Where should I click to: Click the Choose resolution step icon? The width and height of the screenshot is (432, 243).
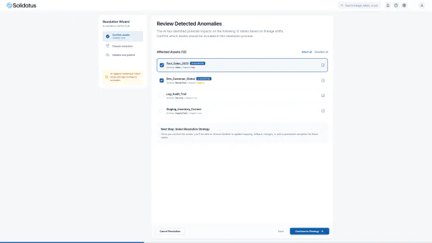click(x=107, y=46)
